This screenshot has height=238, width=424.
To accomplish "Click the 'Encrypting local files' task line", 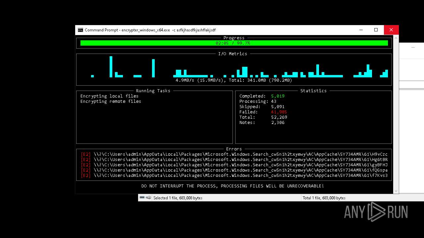I will pyautogui.click(x=110, y=96).
